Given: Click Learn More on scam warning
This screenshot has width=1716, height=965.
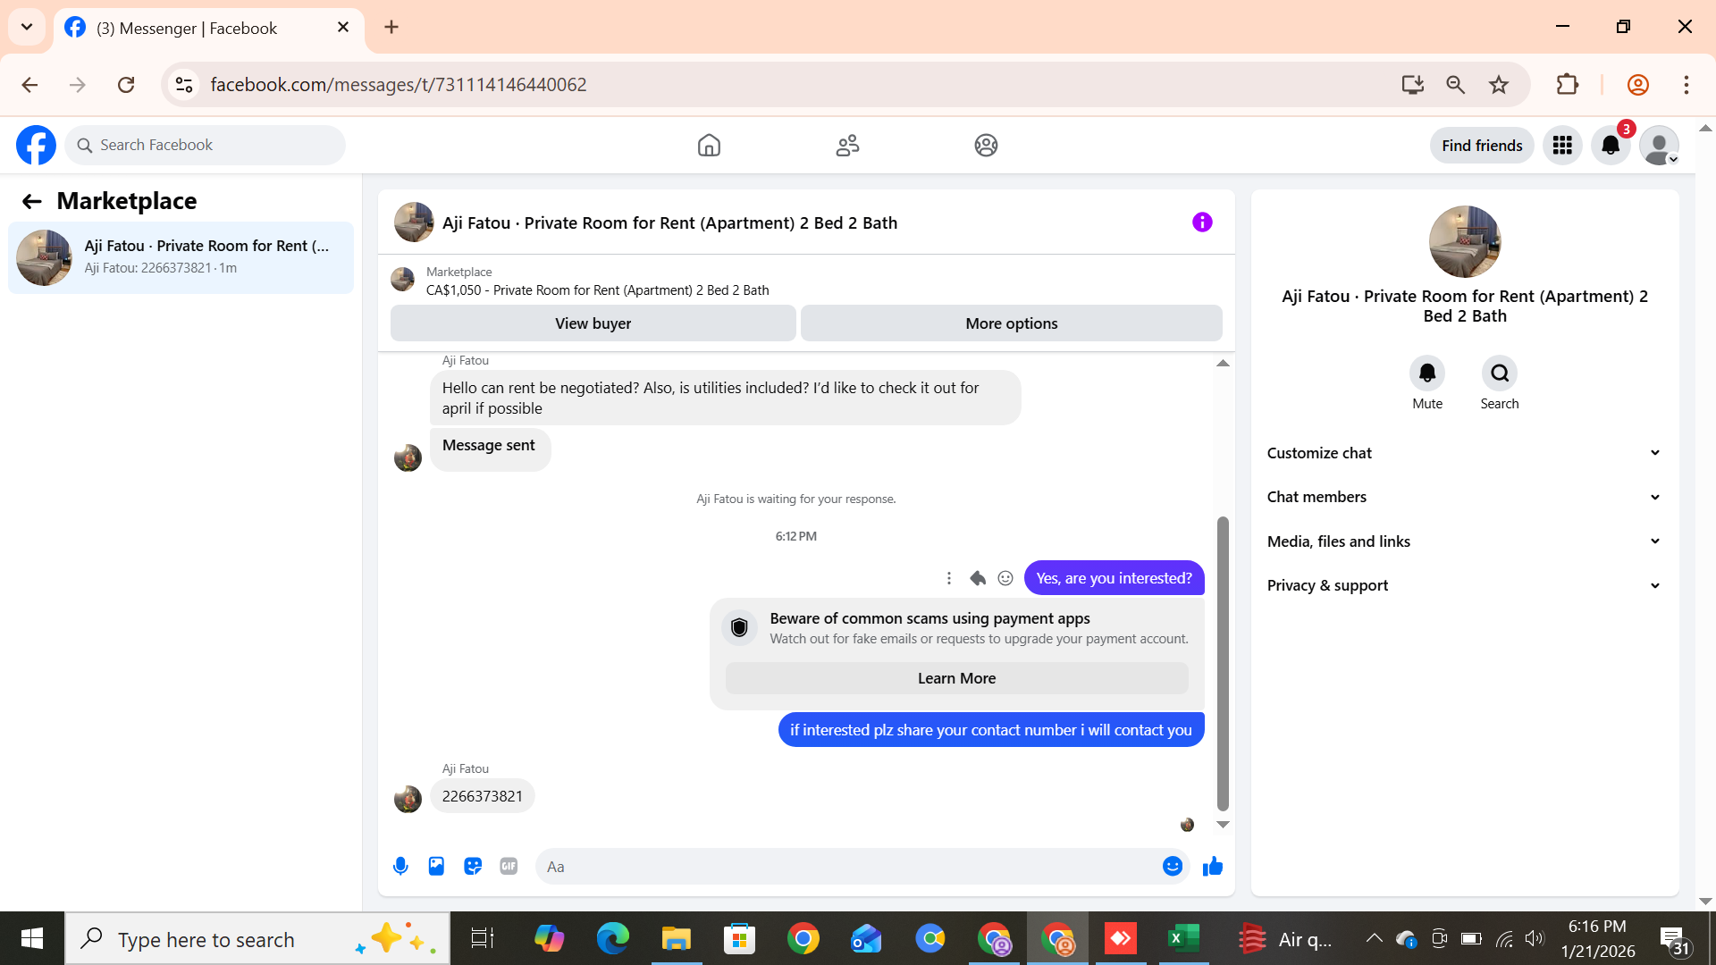Looking at the screenshot, I should coord(956,678).
